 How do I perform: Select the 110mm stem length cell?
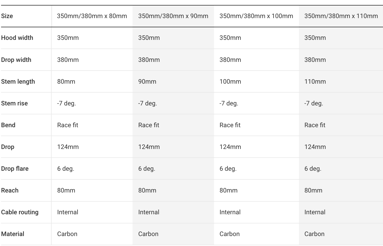pyautogui.click(x=315, y=82)
